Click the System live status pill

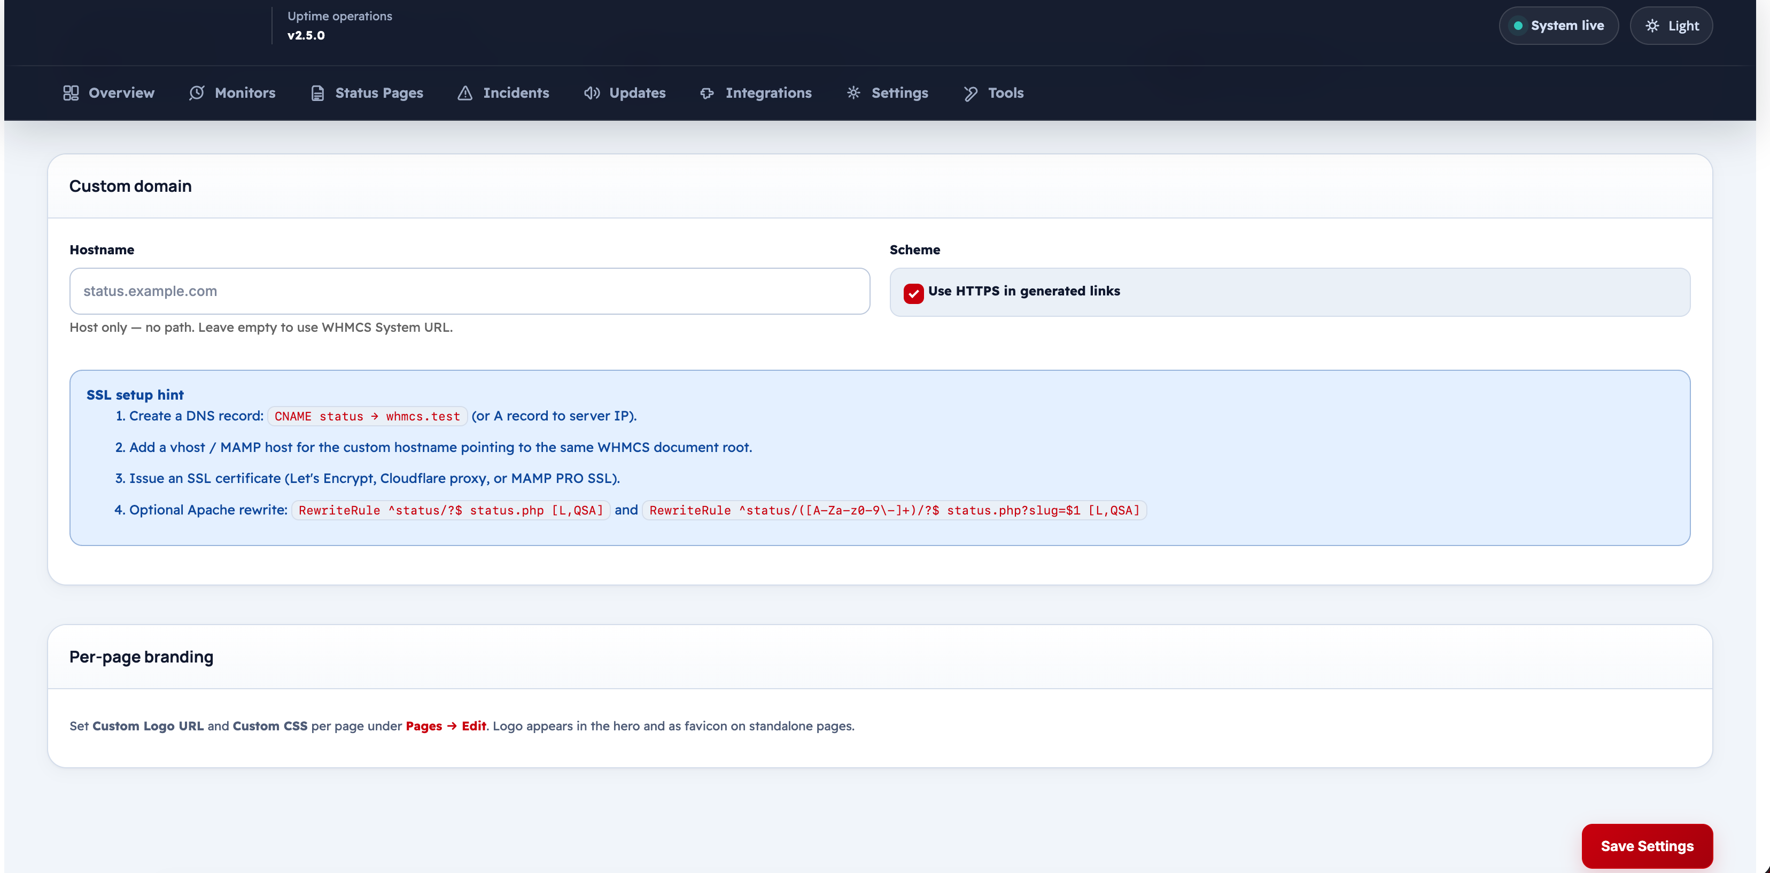[x=1558, y=26]
